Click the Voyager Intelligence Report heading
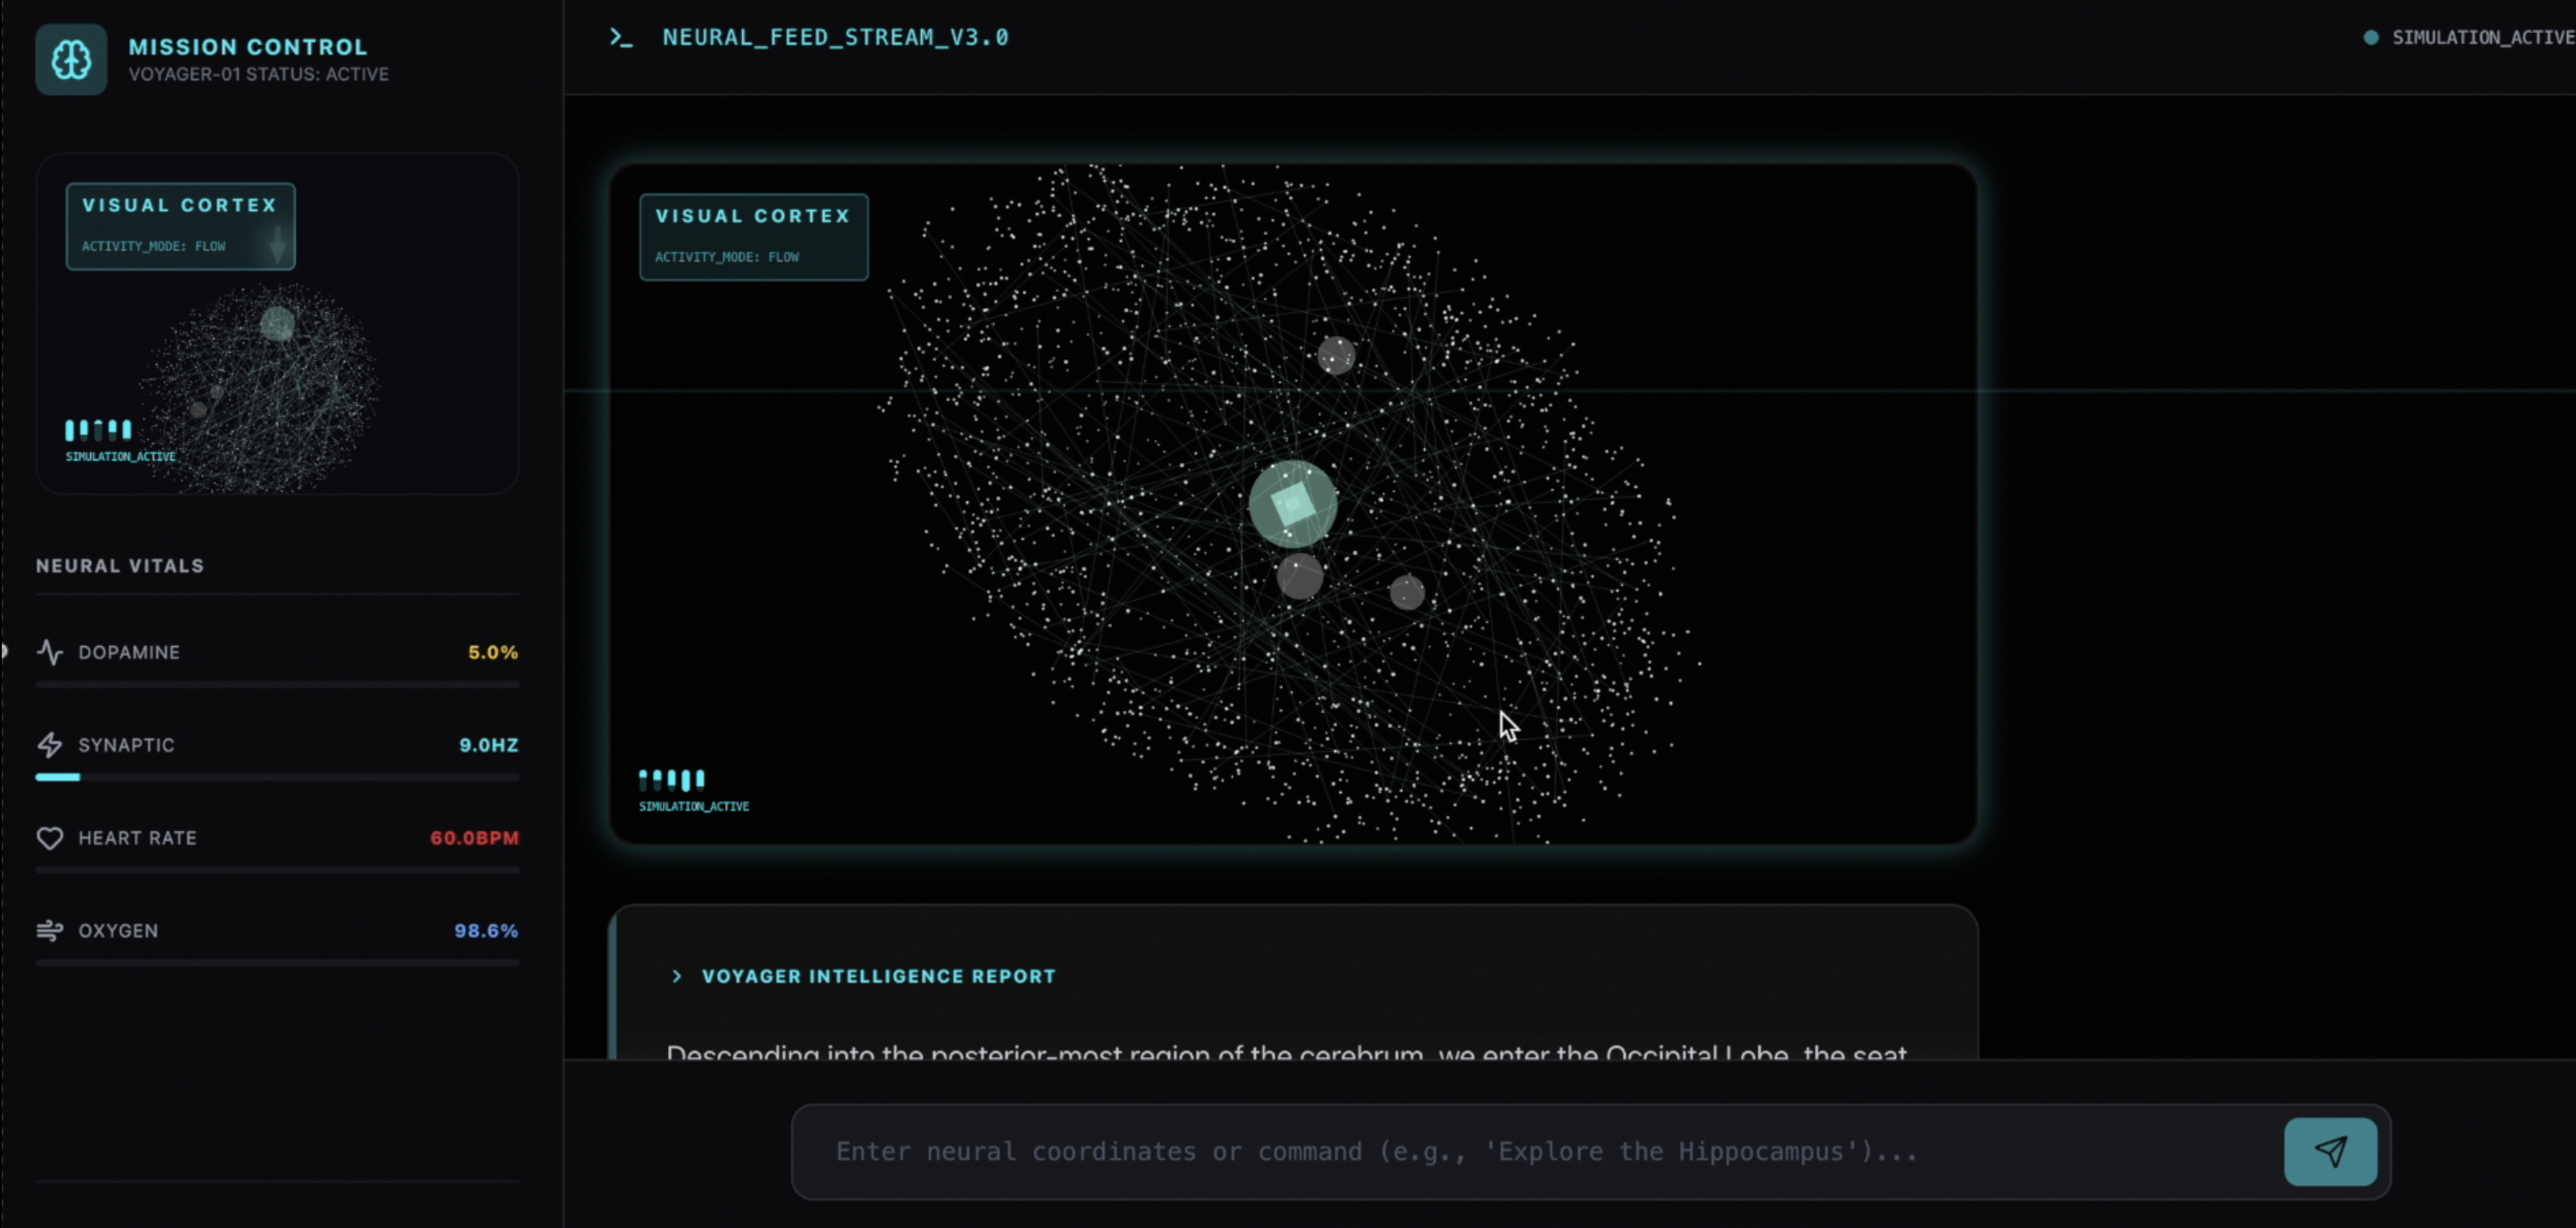 point(878,976)
